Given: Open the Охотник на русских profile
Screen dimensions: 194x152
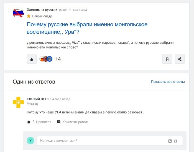Looking at the screenshot, I should pyautogui.click(x=42, y=10).
